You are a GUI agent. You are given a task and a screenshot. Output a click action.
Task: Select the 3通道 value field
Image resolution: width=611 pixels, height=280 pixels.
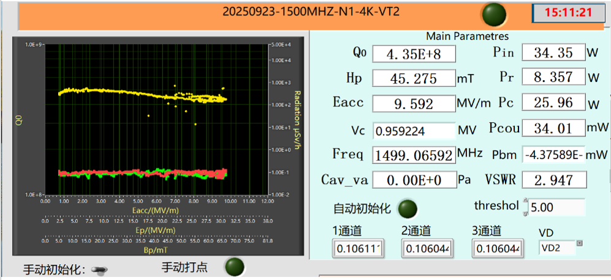tap(497, 248)
